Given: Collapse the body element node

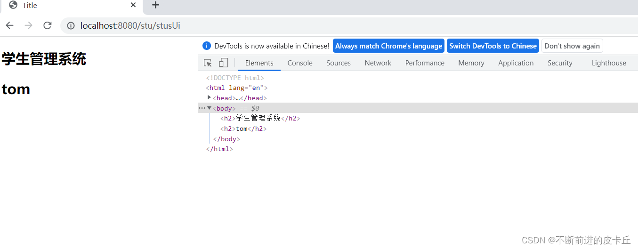Looking at the screenshot, I should (209, 108).
